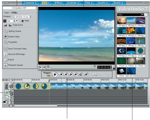Step to next frame
This screenshot has width=150, height=120.
click(x=71, y=75)
